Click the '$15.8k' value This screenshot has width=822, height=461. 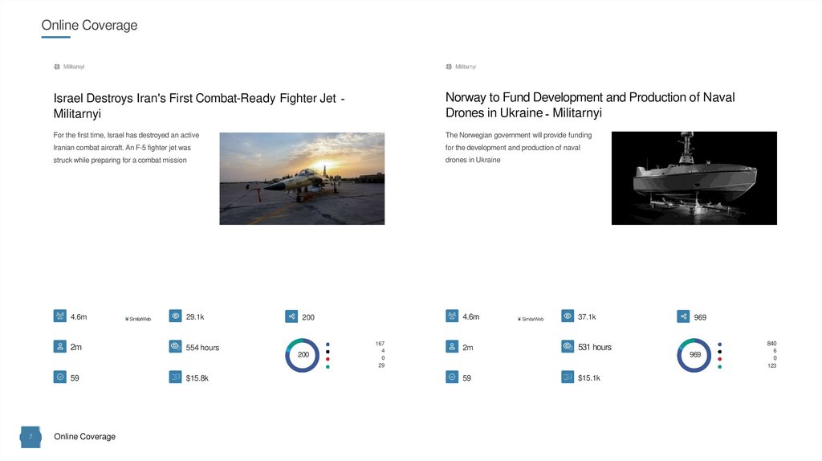tap(197, 378)
